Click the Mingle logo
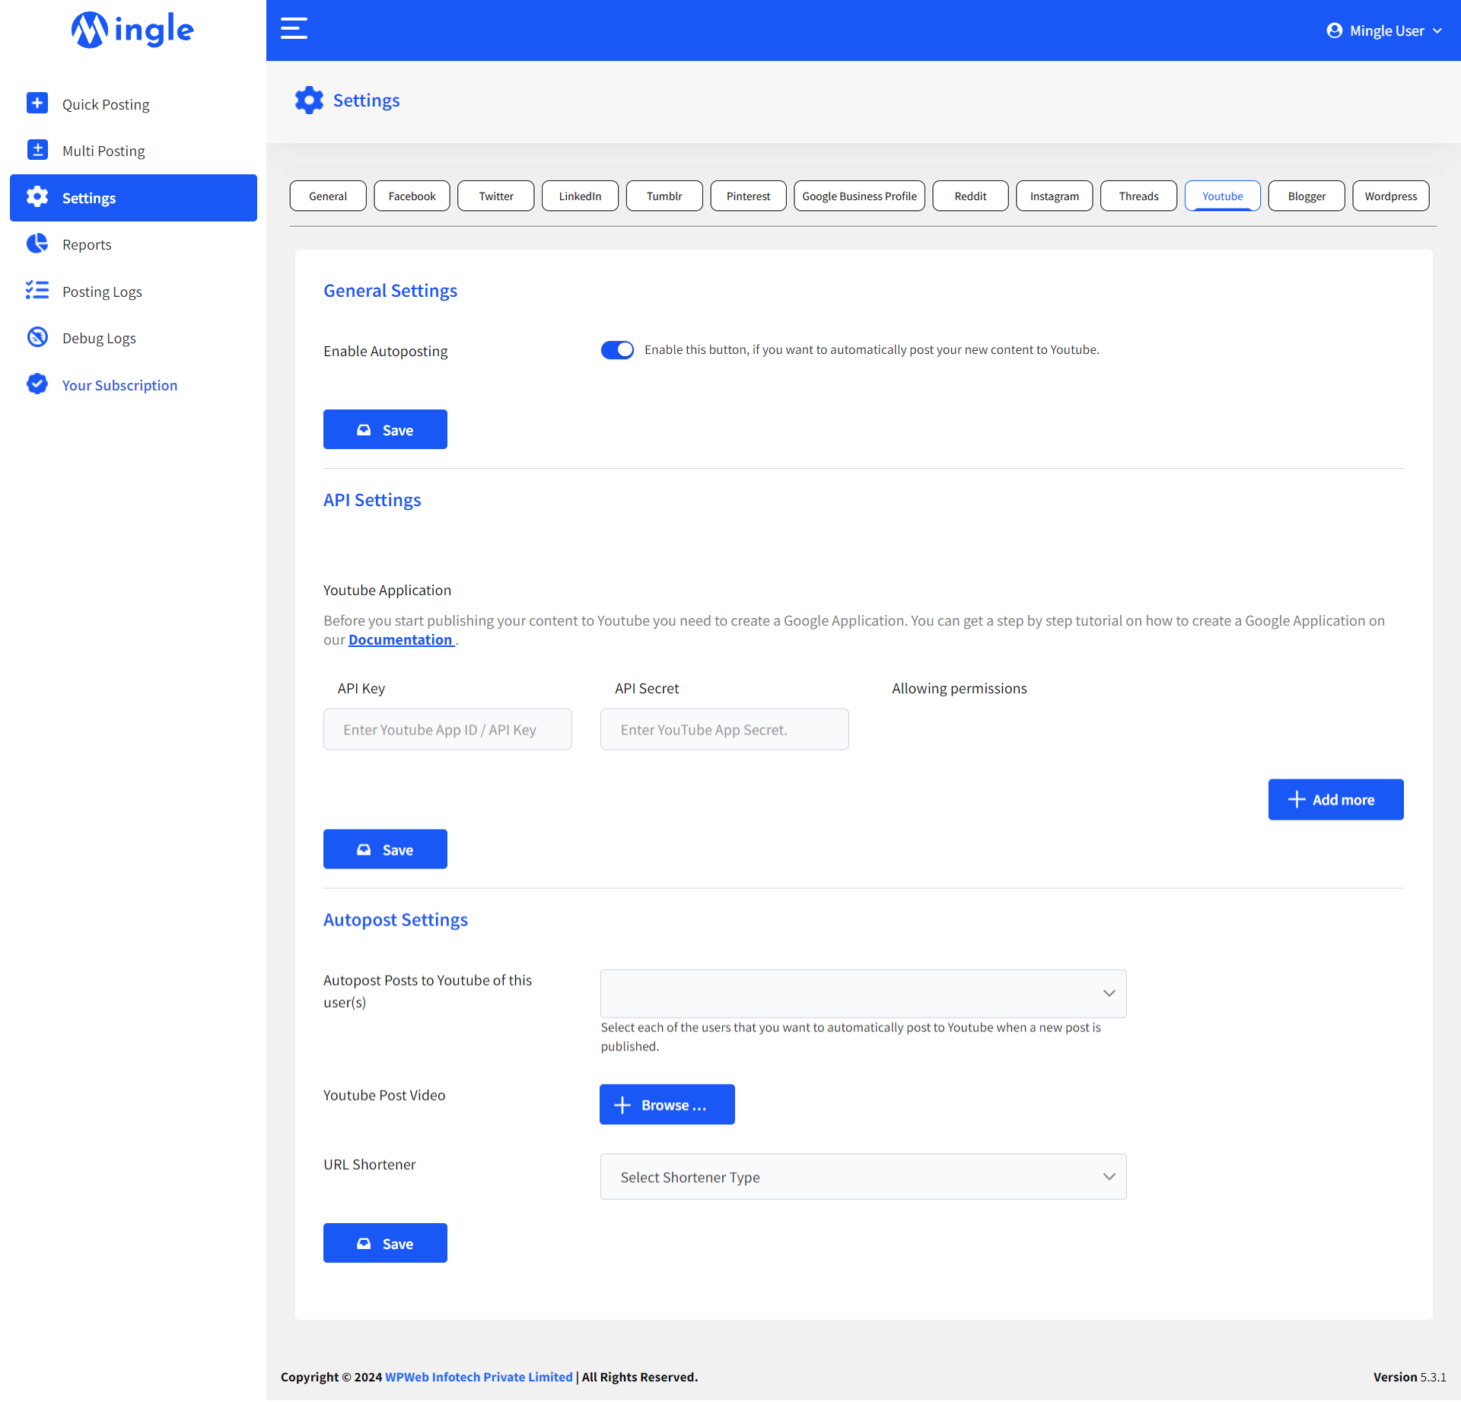 pos(132,30)
